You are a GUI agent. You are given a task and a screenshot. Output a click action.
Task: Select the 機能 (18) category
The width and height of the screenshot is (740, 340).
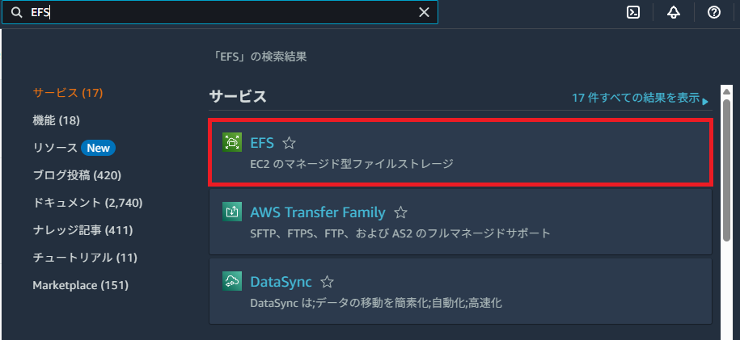tap(56, 120)
